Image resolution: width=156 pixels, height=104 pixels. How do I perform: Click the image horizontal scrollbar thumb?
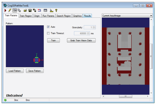tap(125, 96)
